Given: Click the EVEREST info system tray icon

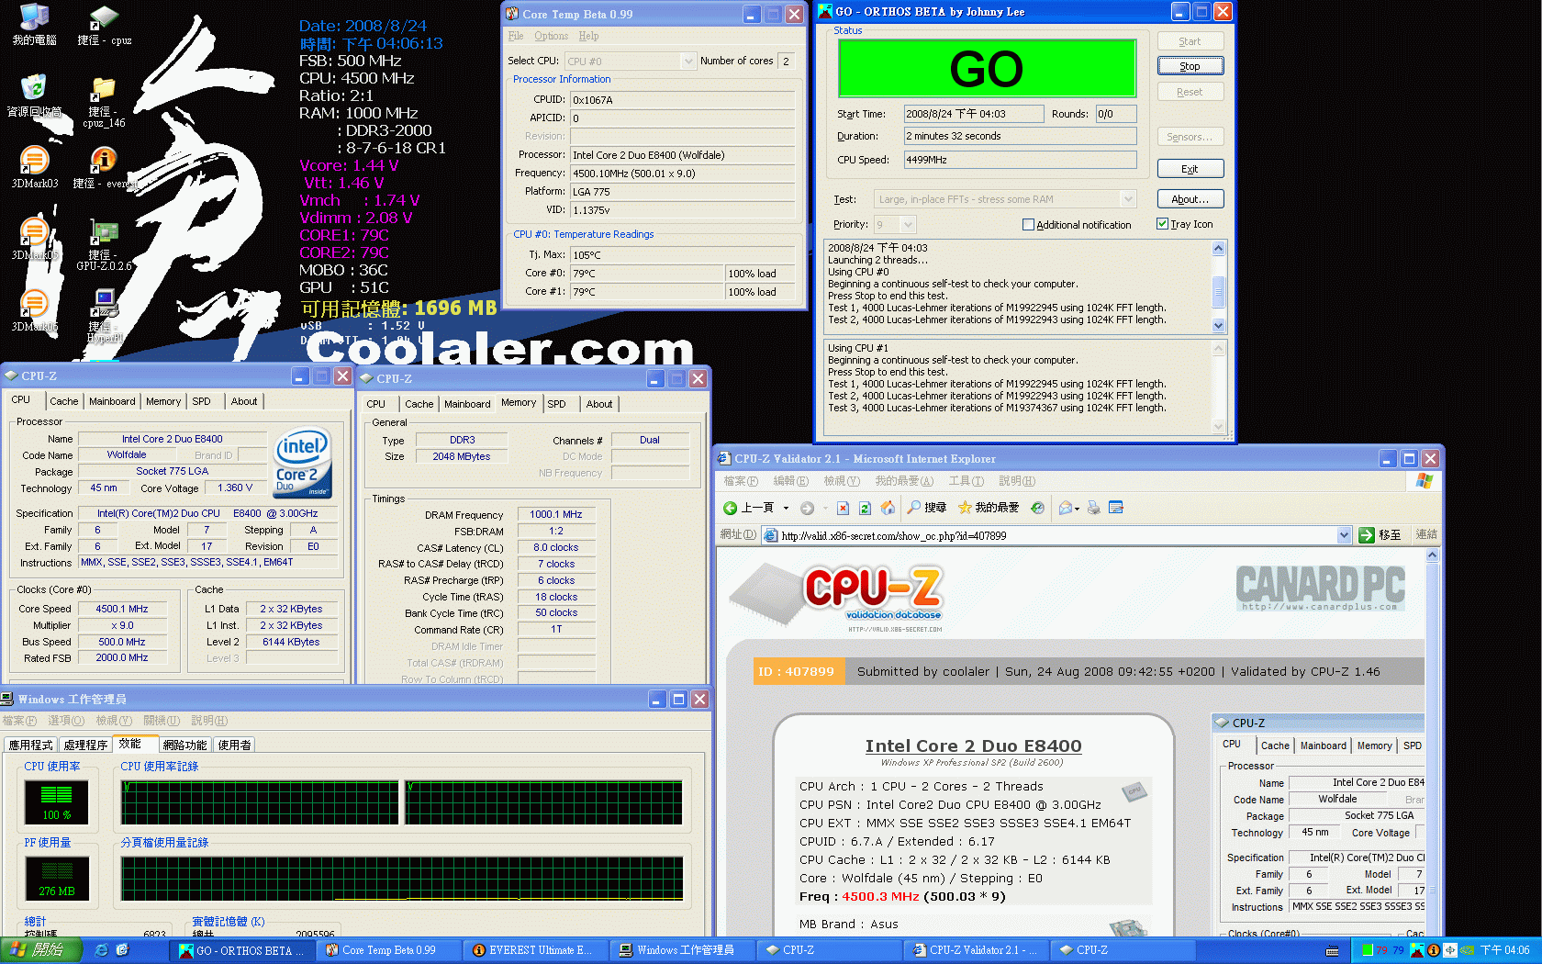Looking at the screenshot, I should point(1433,950).
